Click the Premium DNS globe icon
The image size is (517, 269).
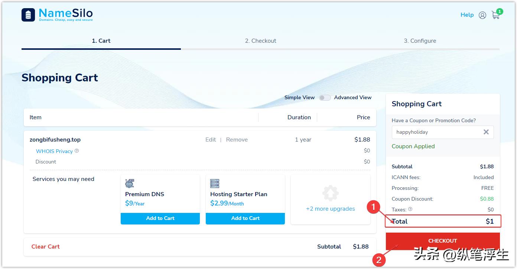(130, 184)
